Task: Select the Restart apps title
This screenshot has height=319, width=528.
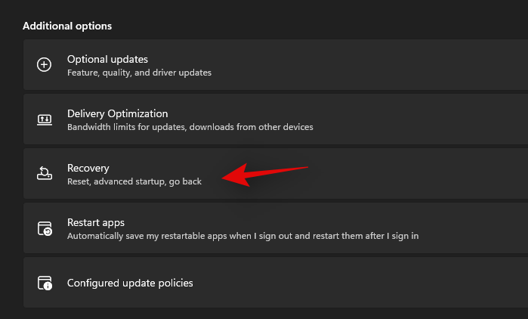Action: 96,222
